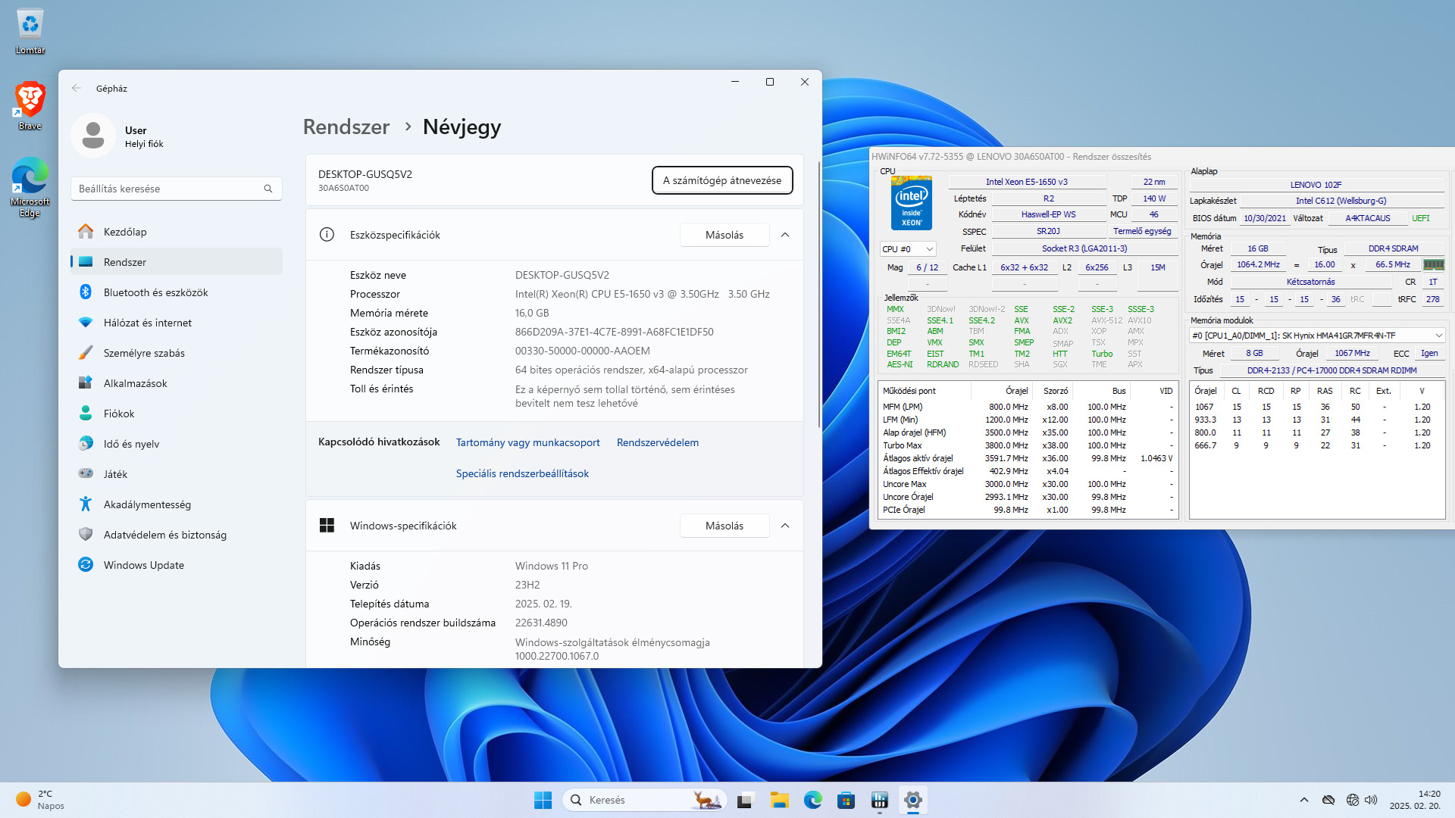Click the Intel Xeon logo in HWiNFO
1455x818 pixels.
click(911, 203)
